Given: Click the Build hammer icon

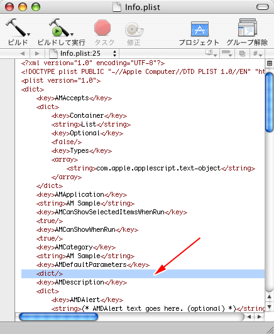Looking at the screenshot, I should coord(18,28).
